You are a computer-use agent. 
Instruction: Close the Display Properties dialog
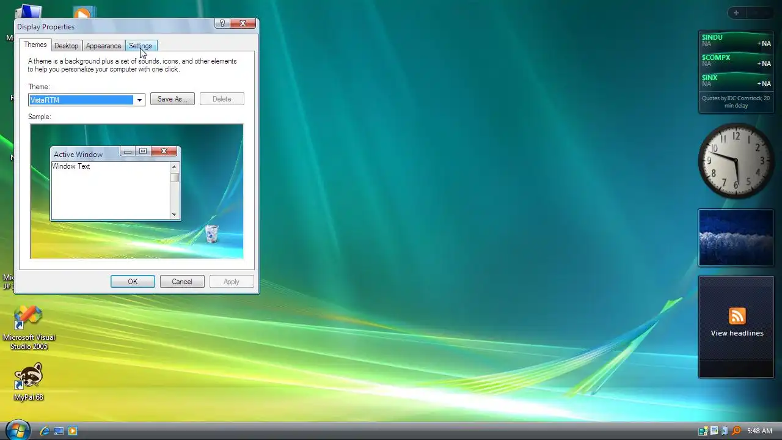click(243, 23)
